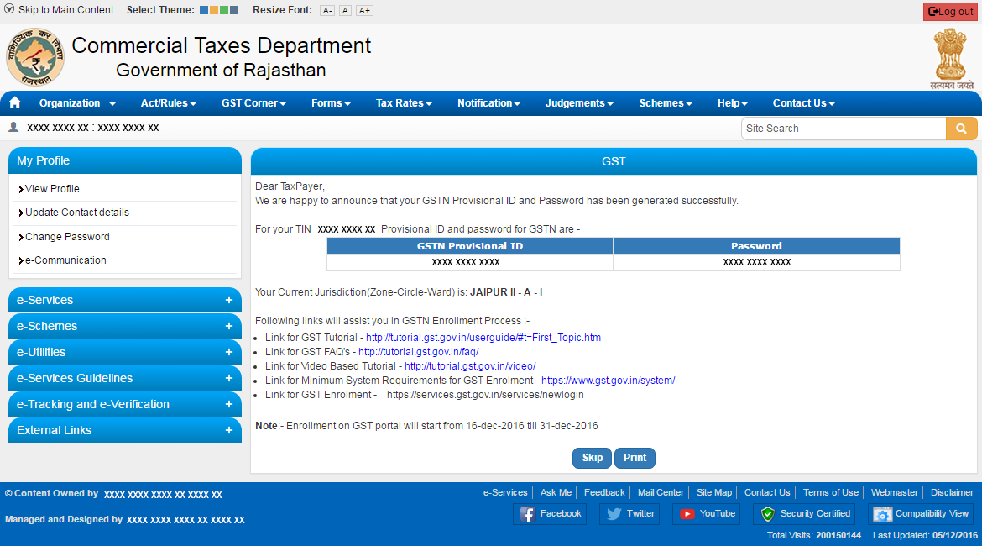This screenshot has width=982, height=546.
Task: Open View Profile in My Profile panel
Action: coord(52,189)
